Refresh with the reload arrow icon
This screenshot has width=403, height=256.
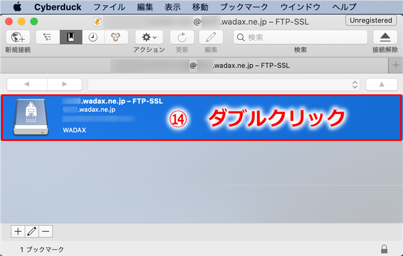click(x=182, y=37)
